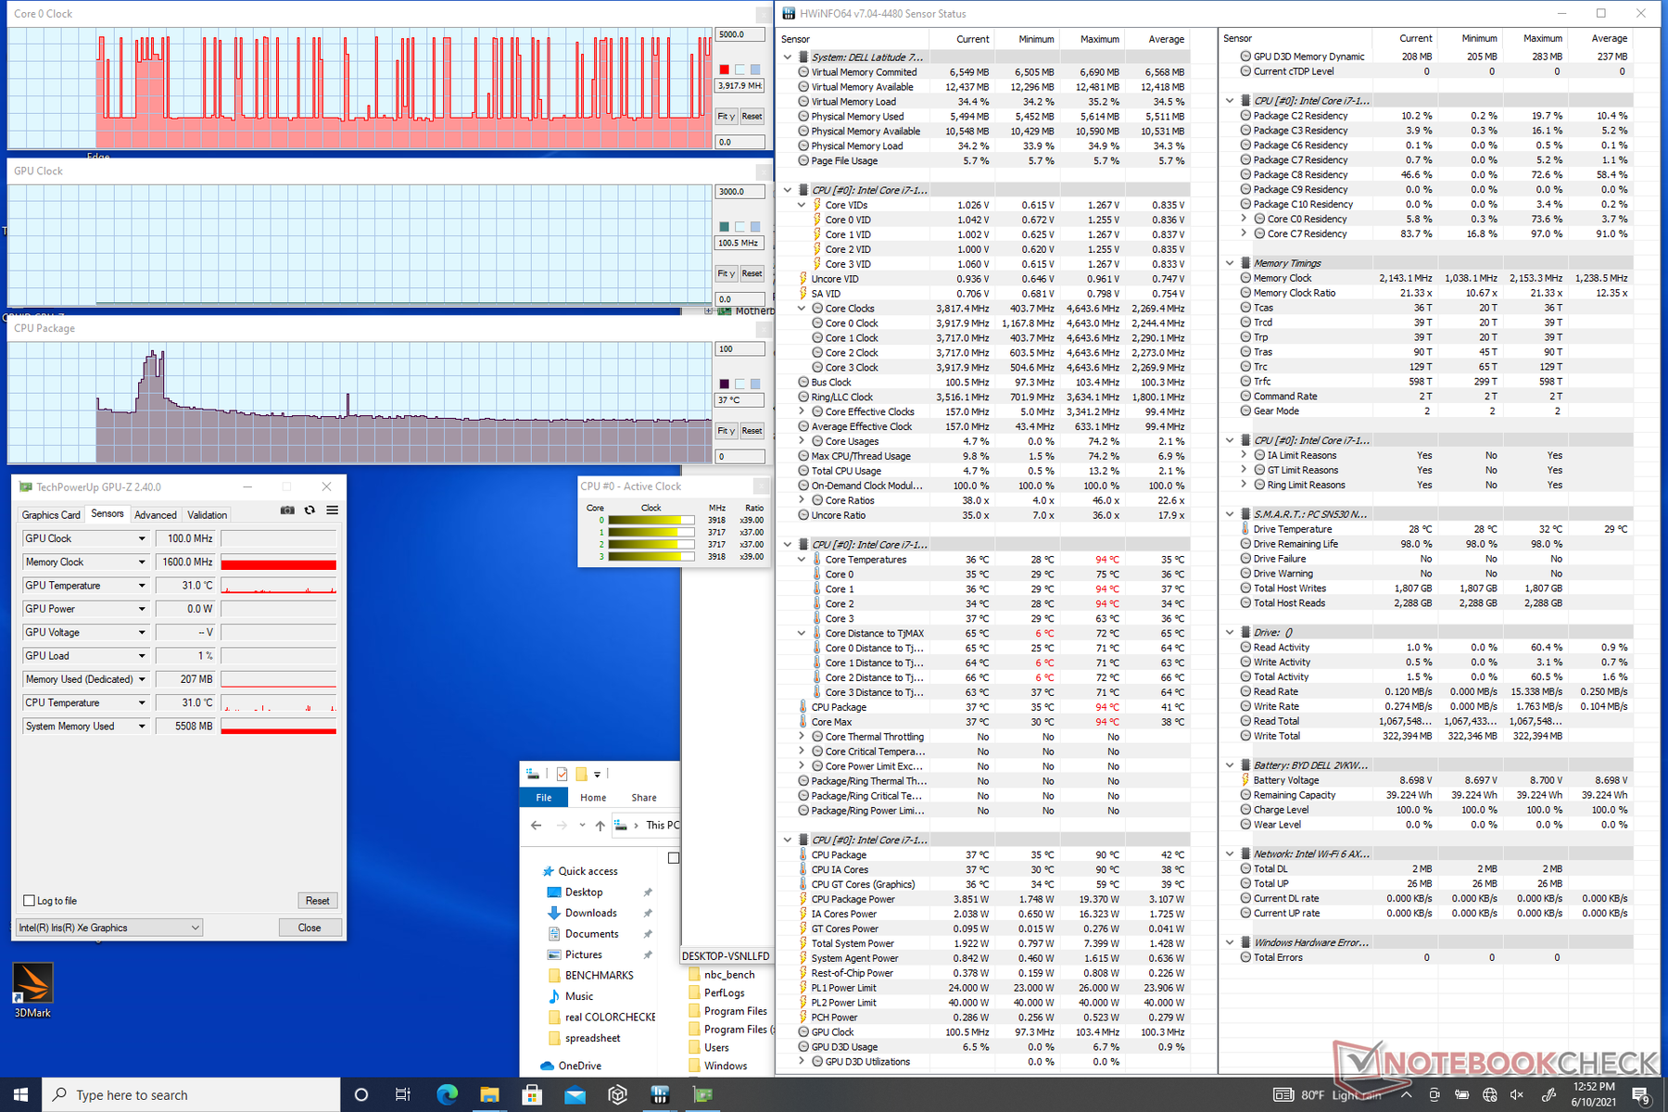
Task: Open the 3DMark desktop shortcut
Action: tap(32, 991)
